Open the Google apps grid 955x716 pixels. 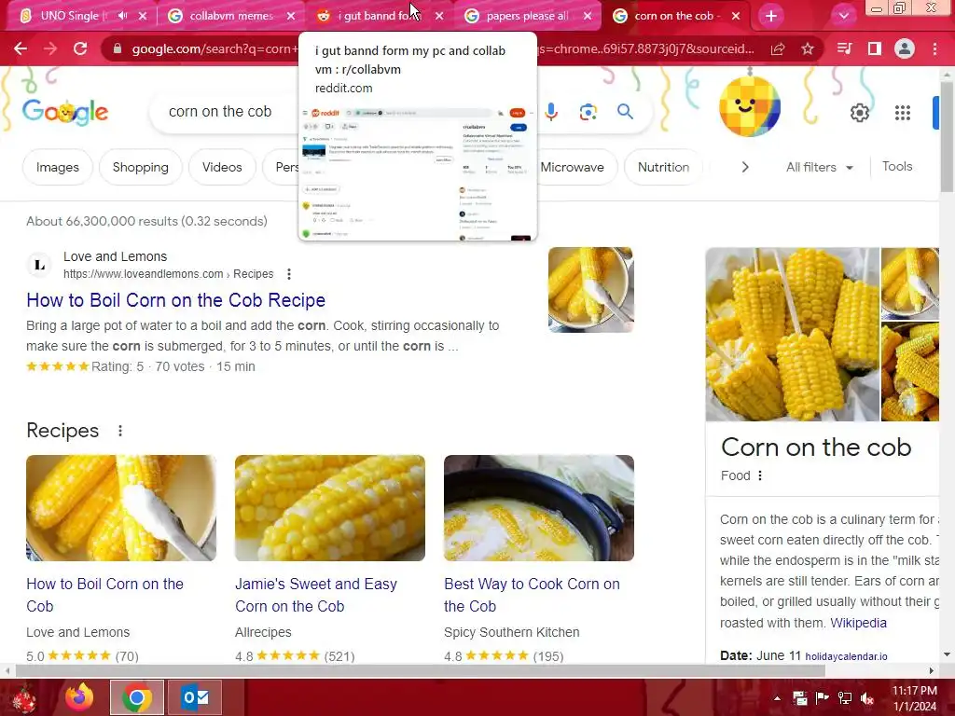903,113
